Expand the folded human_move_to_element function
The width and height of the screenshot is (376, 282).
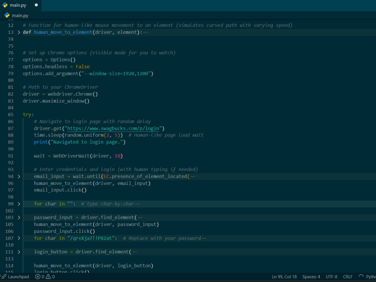19,32
